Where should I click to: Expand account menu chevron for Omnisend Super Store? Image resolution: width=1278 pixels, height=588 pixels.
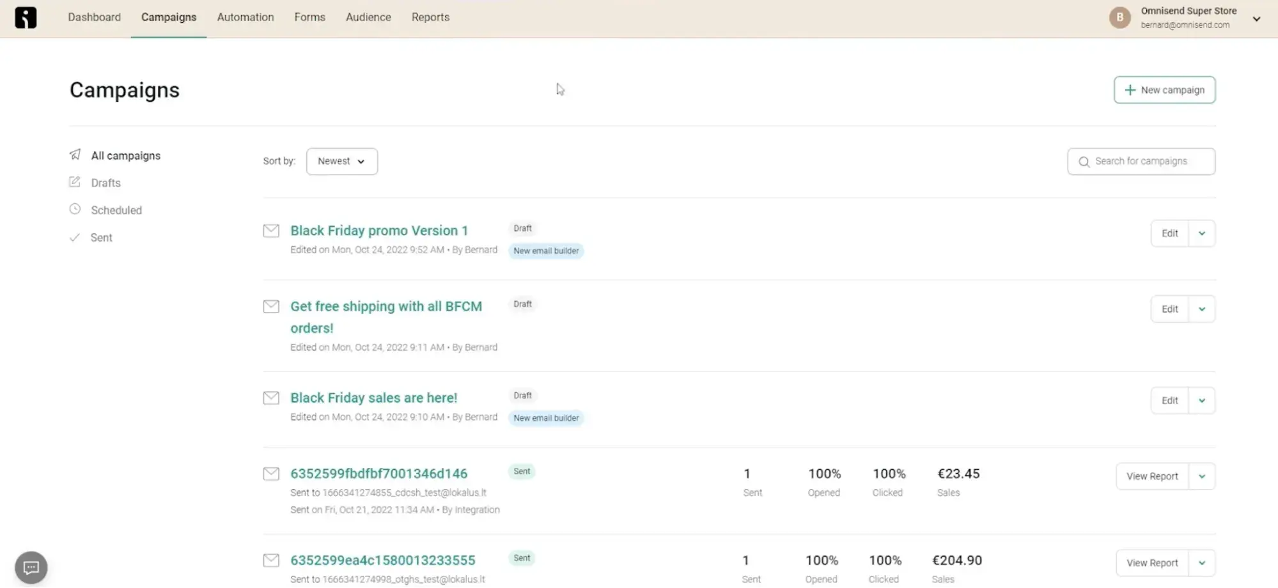(1256, 19)
